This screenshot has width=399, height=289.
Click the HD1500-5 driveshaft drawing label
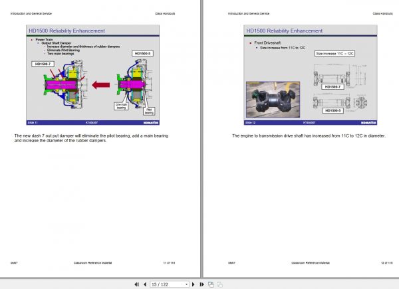click(x=333, y=110)
